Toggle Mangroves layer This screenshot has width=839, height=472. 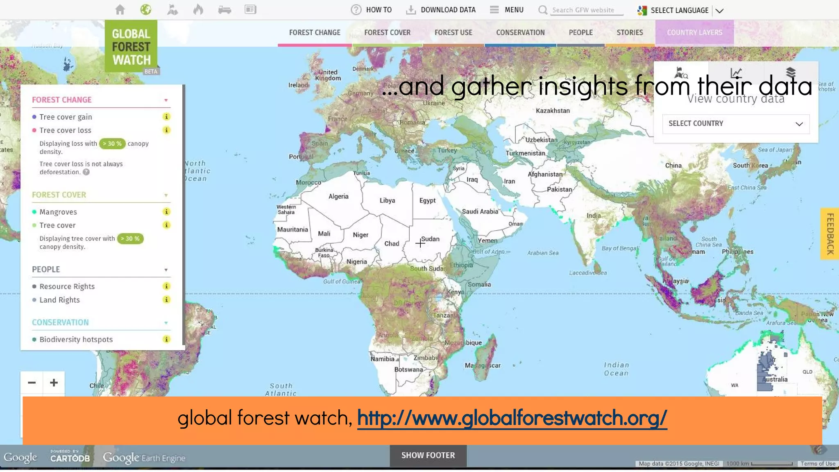tap(54, 212)
